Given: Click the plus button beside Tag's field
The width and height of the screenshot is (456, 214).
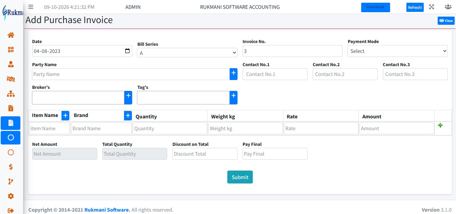Looking at the screenshot, I should tap(233, 98).
